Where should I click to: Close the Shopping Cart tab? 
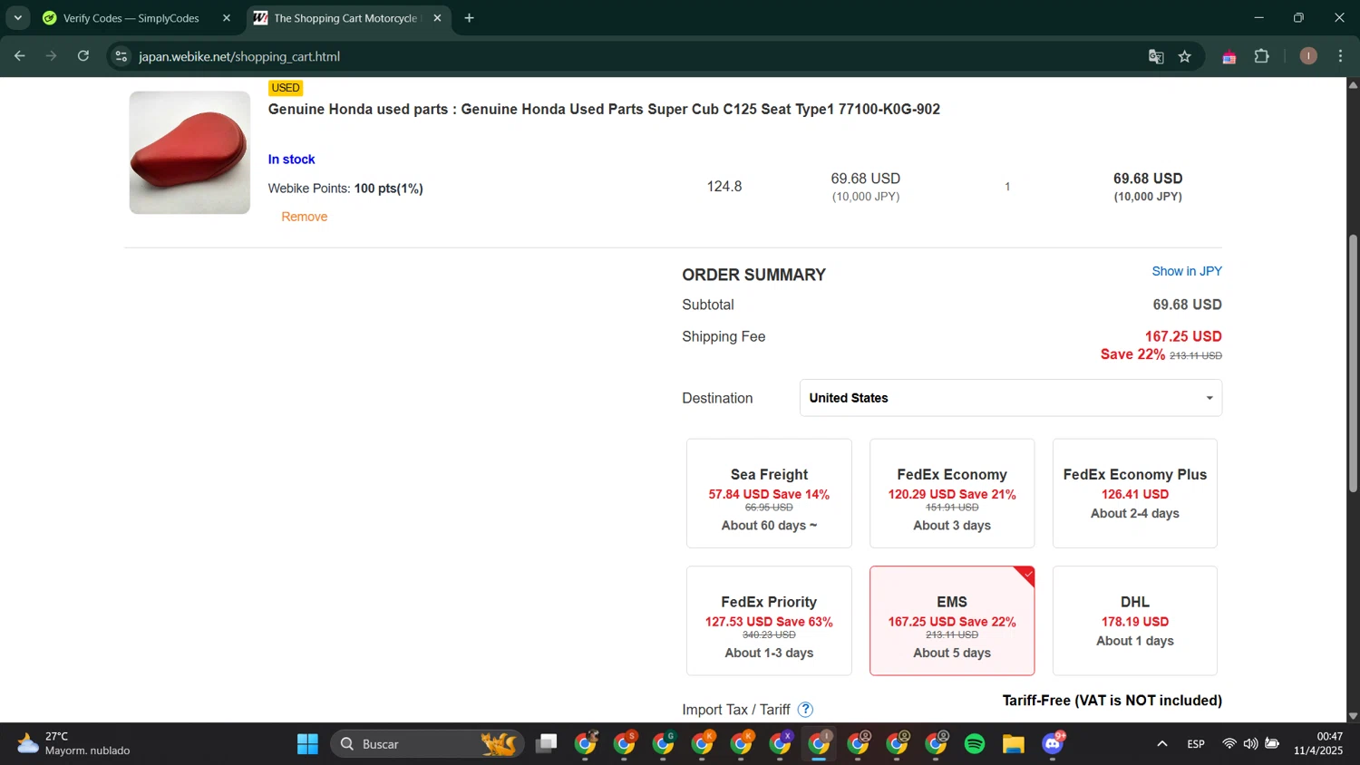tap(437, 18)
